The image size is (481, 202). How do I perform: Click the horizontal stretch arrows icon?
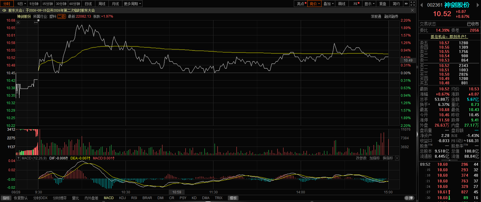point(36,23)
